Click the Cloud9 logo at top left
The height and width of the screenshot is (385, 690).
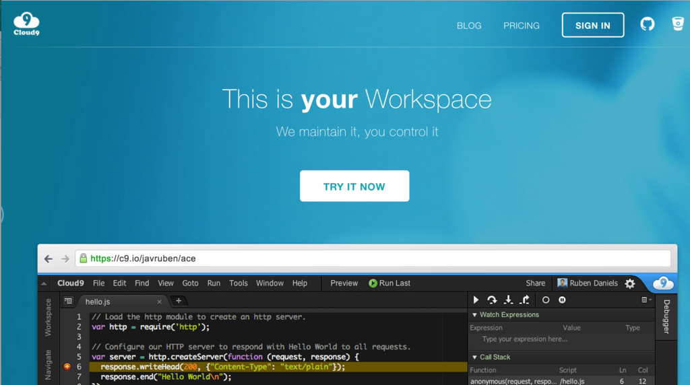click(26, 24)
